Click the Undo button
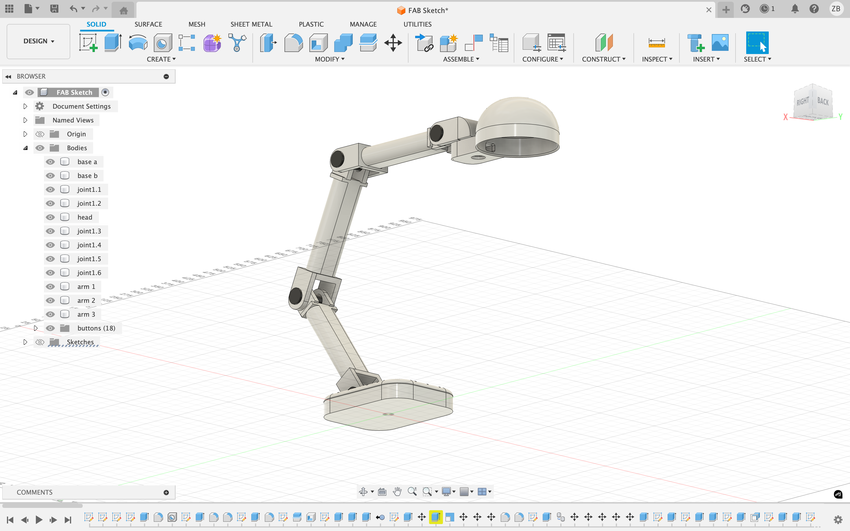This screenshot has width=850, height=531. (x=74, y=9)
